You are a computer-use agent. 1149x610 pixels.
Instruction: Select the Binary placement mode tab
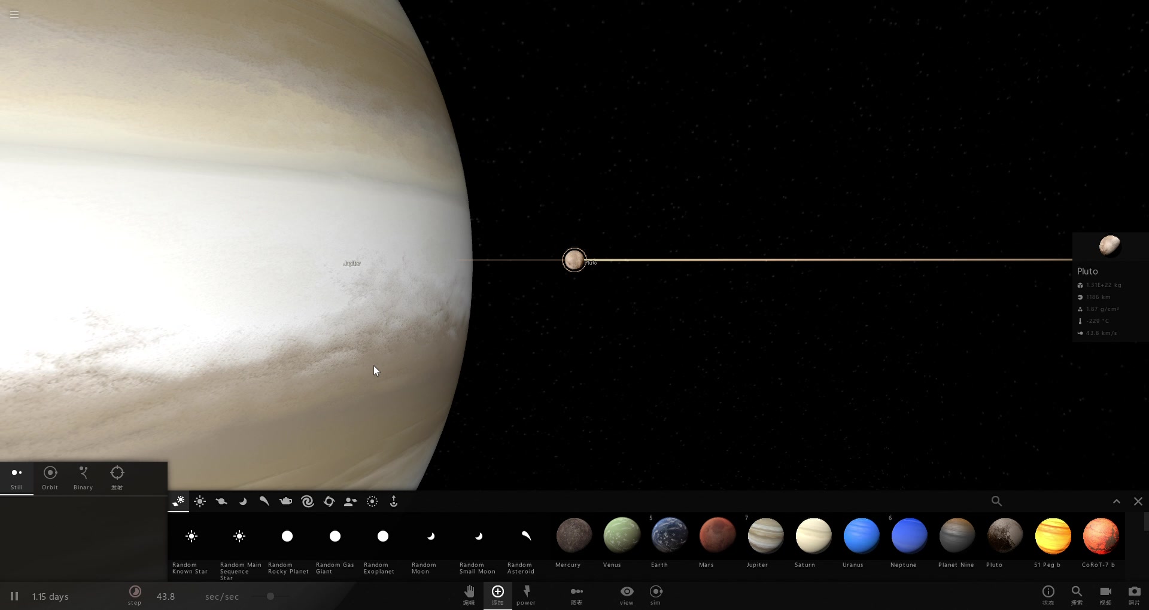[83, 478]
